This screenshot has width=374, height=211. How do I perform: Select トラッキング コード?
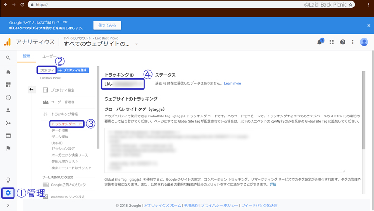pos(67,124)
